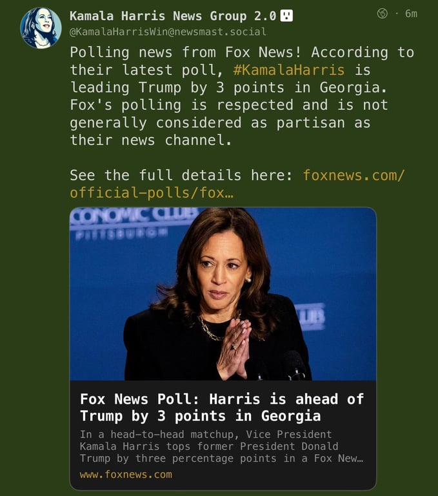Click the electrical outlet emoji badge

[286, 15]
